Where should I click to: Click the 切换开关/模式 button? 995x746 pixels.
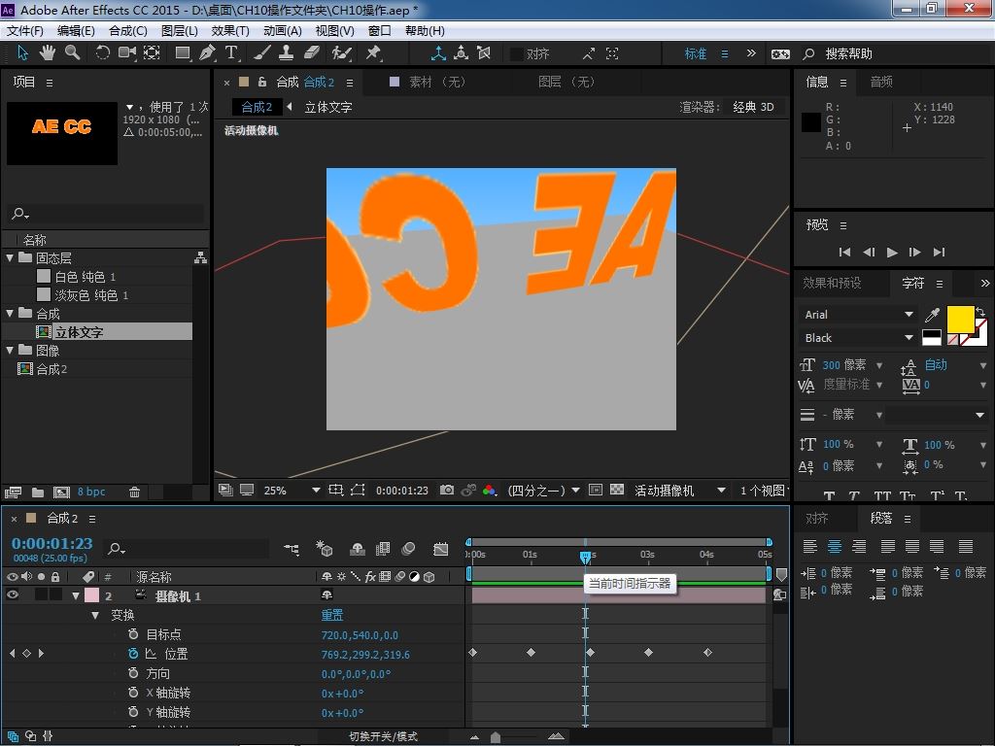pyautogui.click(x=383, y=736)
